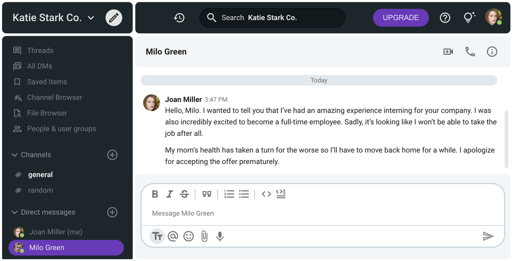Switch to the Threads view
This screenshot has width=513, height=261.
point(41,50)
